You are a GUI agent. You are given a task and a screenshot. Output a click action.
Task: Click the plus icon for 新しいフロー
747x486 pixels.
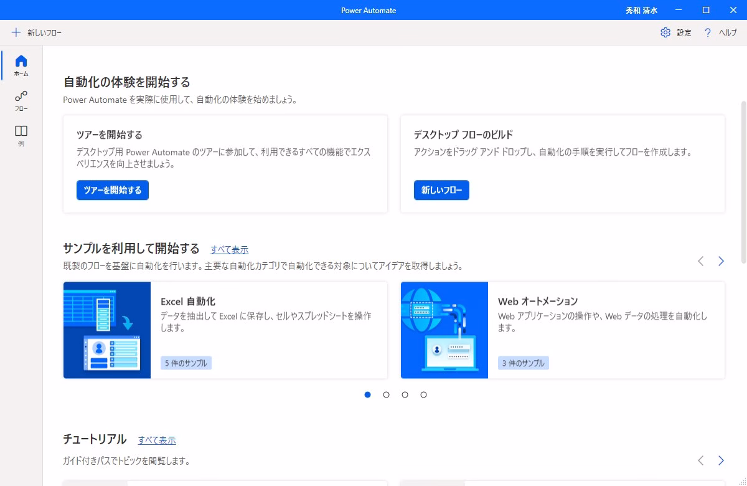[16, 32]
